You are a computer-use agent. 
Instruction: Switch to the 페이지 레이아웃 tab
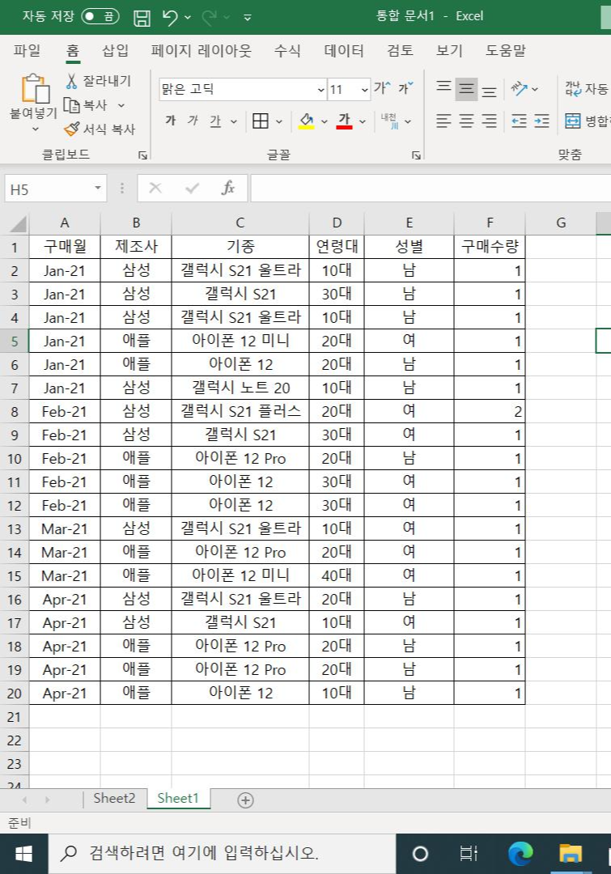tap(202, 51)
